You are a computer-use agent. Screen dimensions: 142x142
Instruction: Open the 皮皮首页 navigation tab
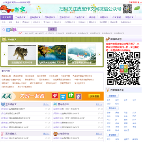[x=7, y=17]
